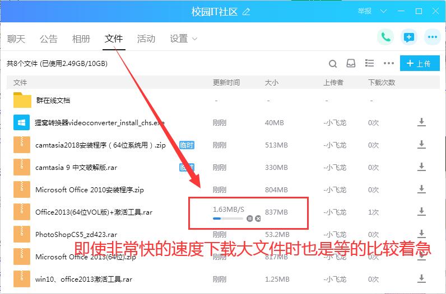Sort by 更新时间 column header
This screenshot has width=446, height=294.
click(x=226, y=83)
